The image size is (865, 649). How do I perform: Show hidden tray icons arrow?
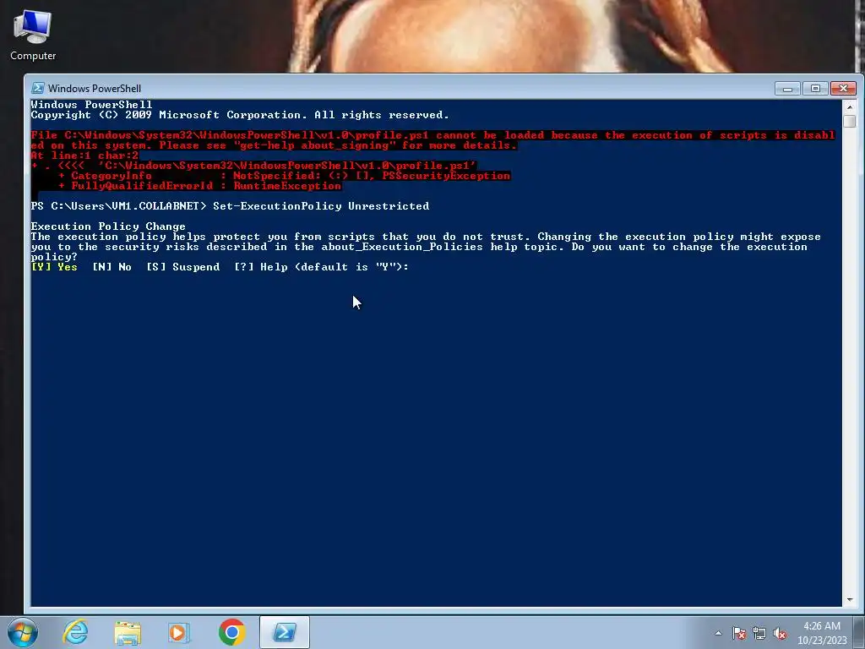(x=718, y=633)
